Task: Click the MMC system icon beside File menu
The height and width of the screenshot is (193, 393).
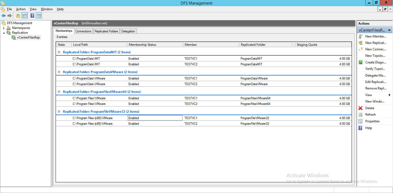Action: [3, 9]
